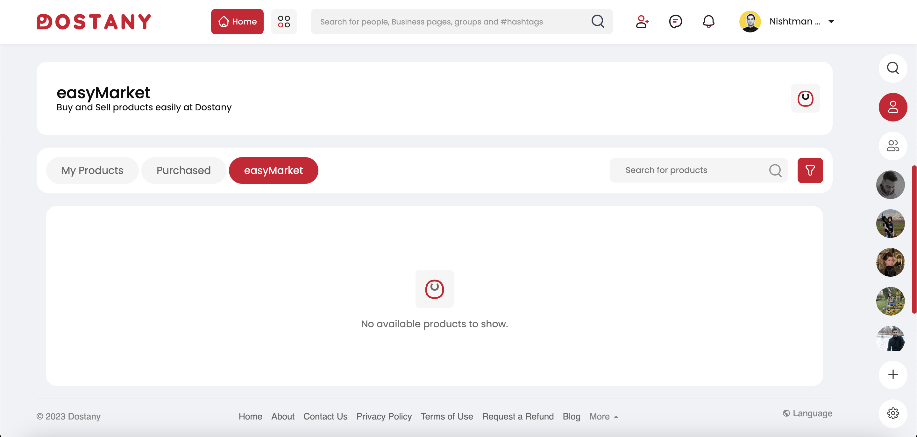Open the apps grid menu icon

(284, 21)
